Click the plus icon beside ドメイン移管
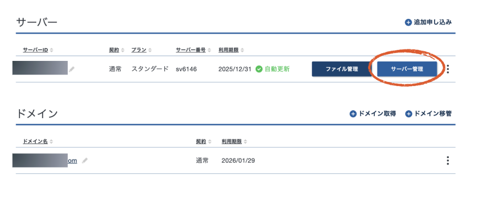Image resolution: width=484 pixels, height=210 pixels. click(408, 113)
